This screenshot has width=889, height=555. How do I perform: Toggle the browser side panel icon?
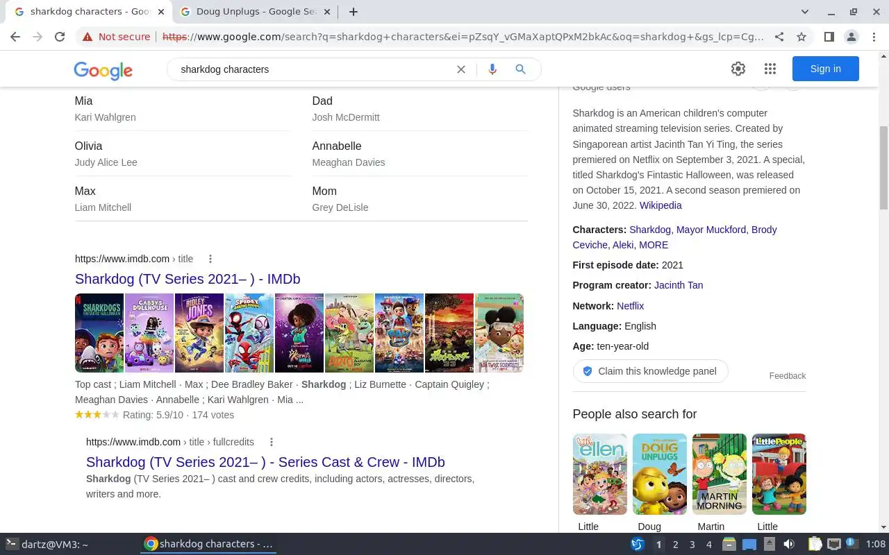pyautogui.click(x=829, y=37)
